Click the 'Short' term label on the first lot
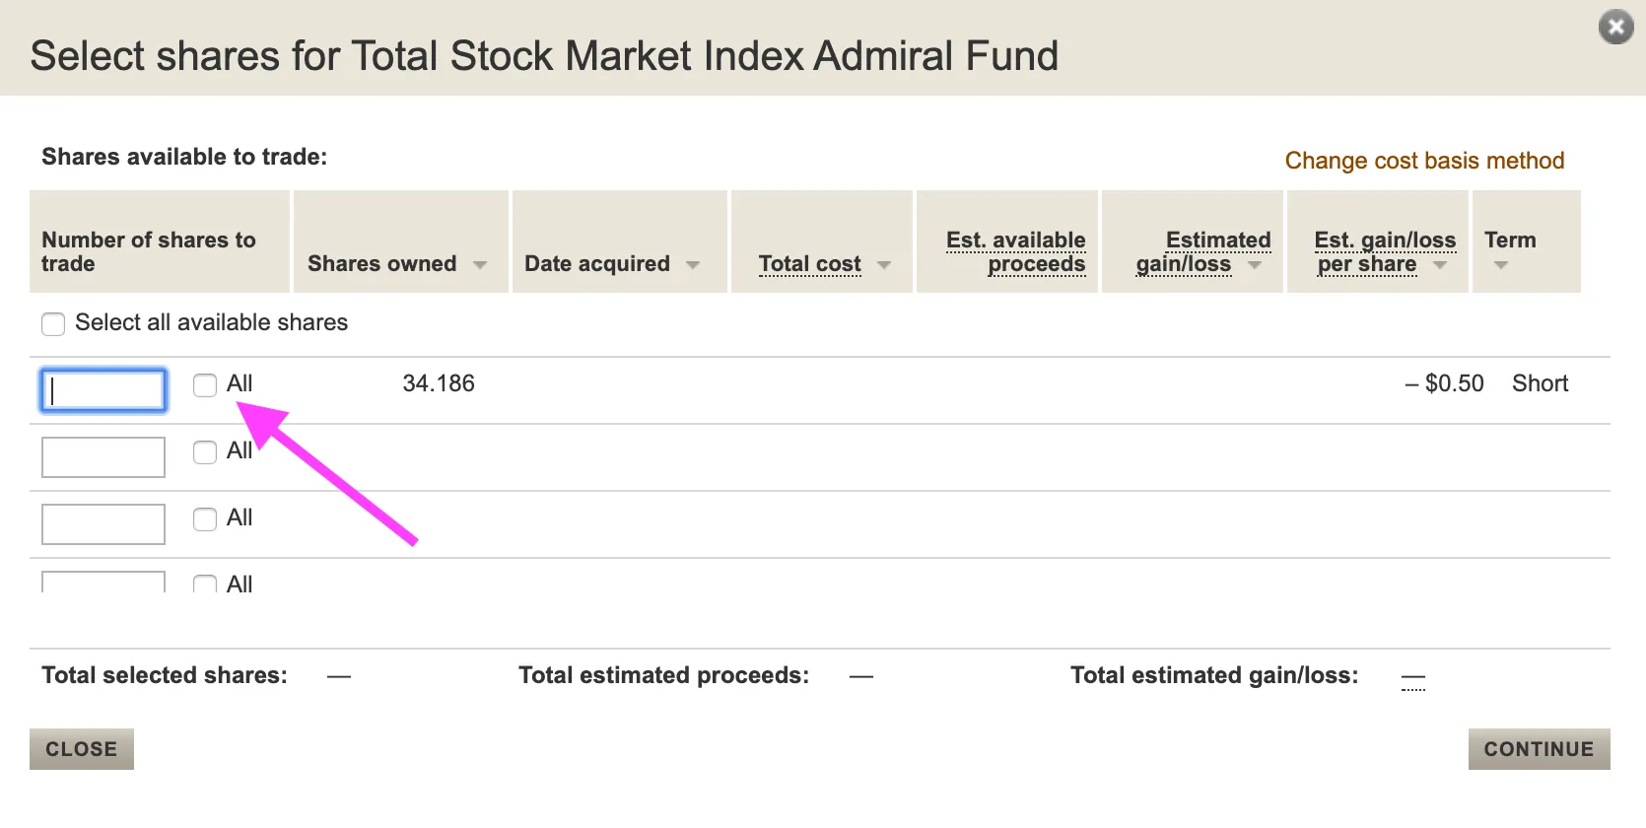 (x=1540, y=383)
